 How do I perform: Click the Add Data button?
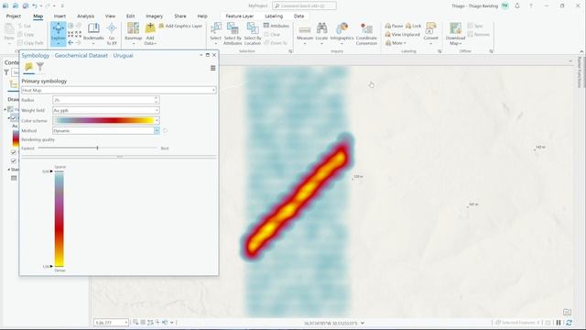tap(150, 33)
